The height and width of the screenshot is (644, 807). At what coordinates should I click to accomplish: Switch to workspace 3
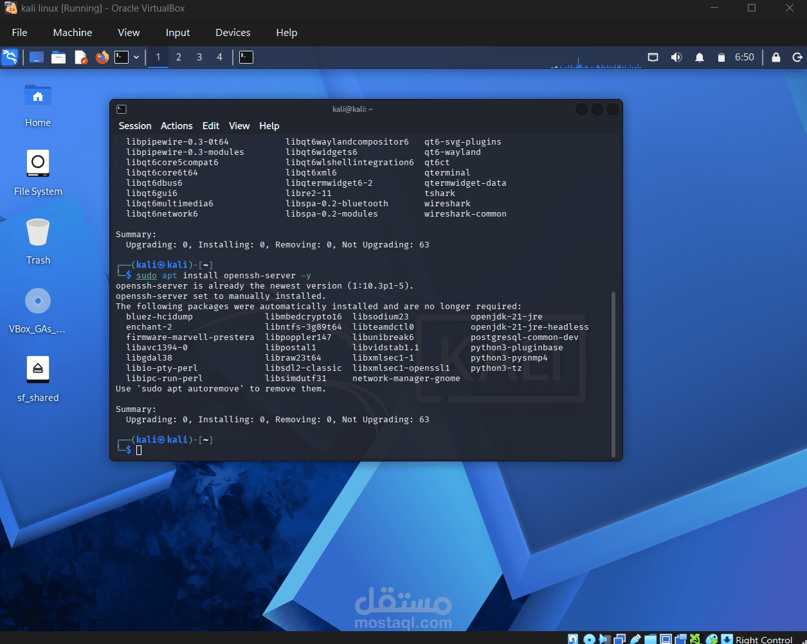[x=199, y=57]
